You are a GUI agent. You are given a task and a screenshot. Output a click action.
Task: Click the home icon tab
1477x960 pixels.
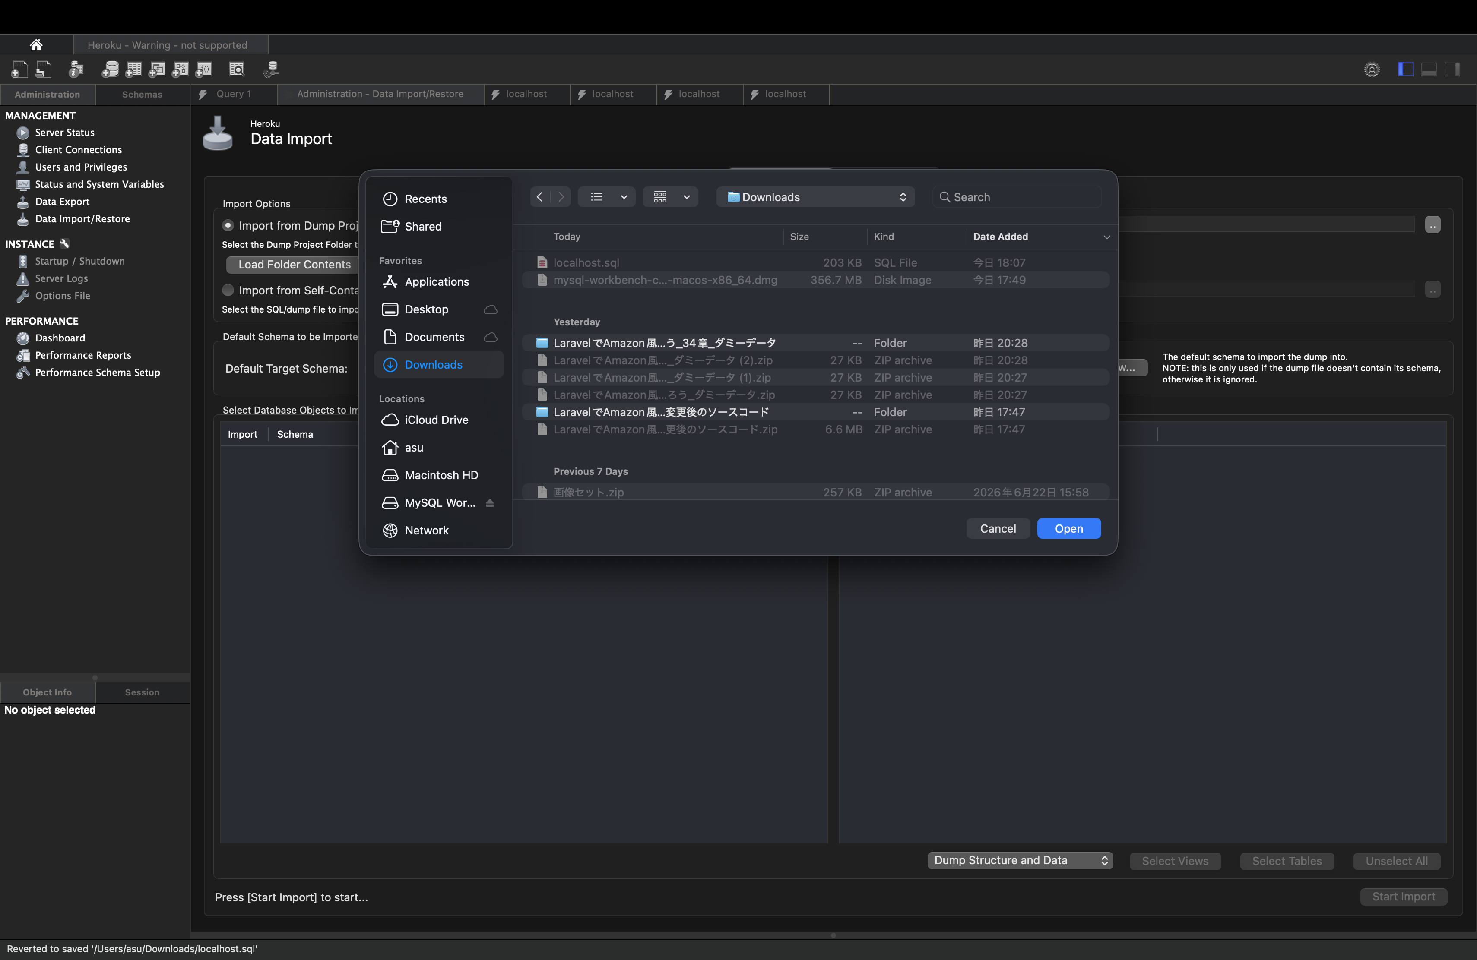click(36, 44)
